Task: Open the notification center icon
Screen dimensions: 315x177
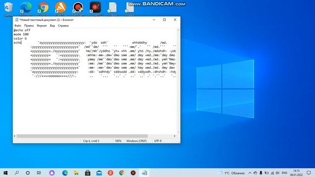Action: click(309, 173)
